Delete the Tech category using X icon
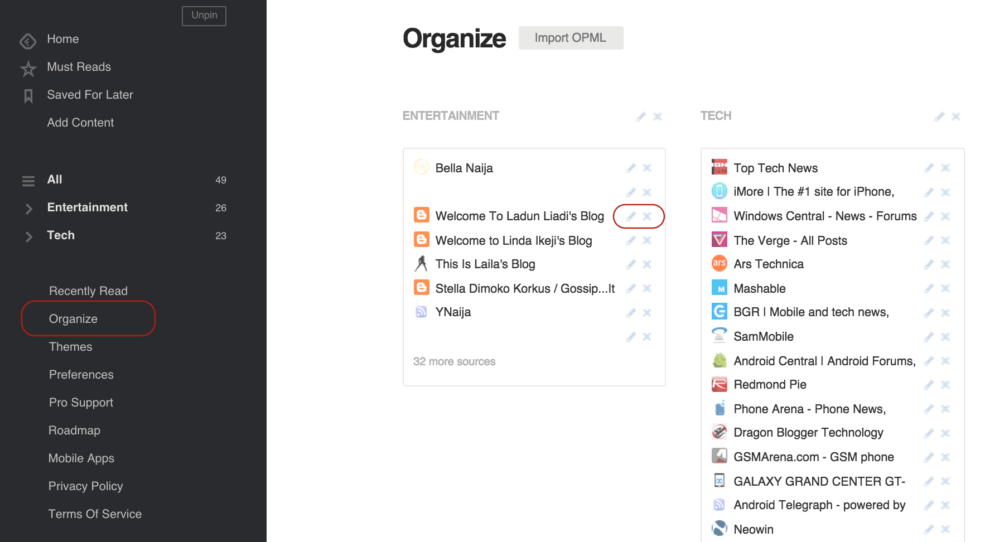Viewport: 985px width, 542px height. pos(956,117)
